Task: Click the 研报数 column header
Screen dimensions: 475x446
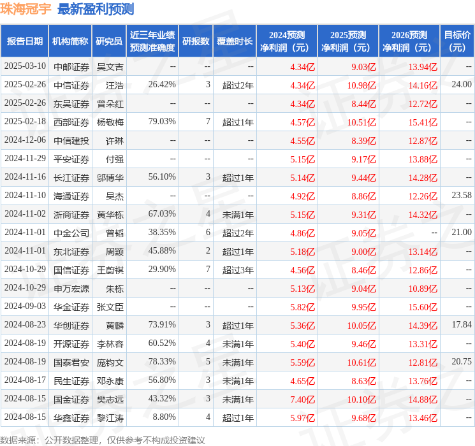Action: [x=195, y=41]
